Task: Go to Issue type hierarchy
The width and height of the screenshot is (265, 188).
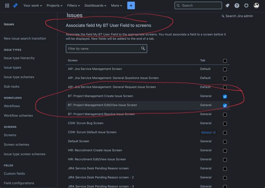Action: (19, 58)
